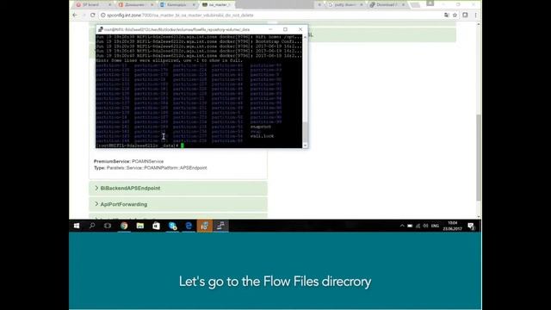Viewport: 551px width, 310px height.
Task: Open taskbar clock and date
Action: pyautogui.click(x=452, y=226)
